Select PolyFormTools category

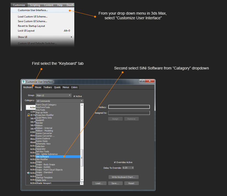pos(58,107)
